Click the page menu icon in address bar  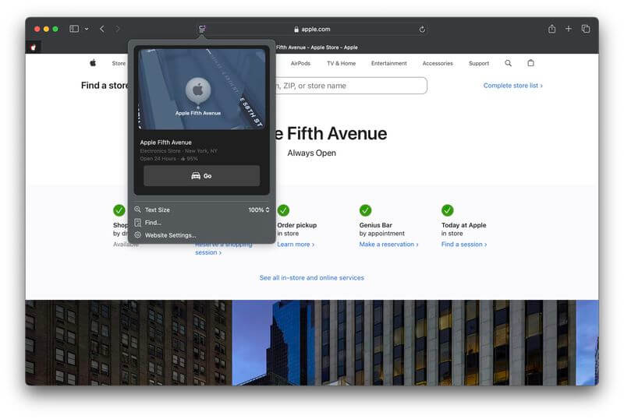click(x=202, y=29)
